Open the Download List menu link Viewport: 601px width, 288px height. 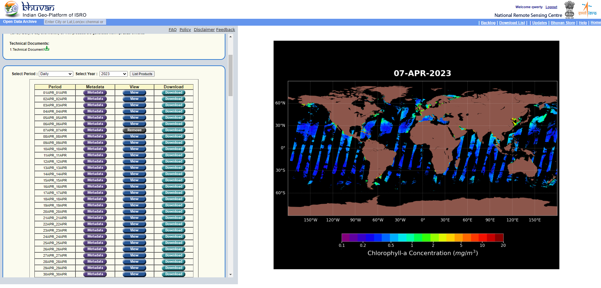512,23
